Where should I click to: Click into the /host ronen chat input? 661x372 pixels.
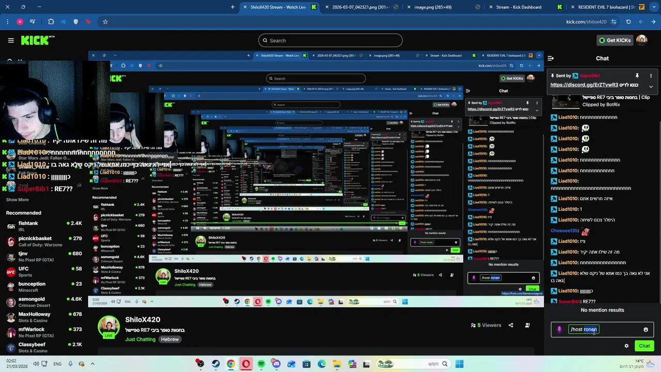[x=602, y=330]
